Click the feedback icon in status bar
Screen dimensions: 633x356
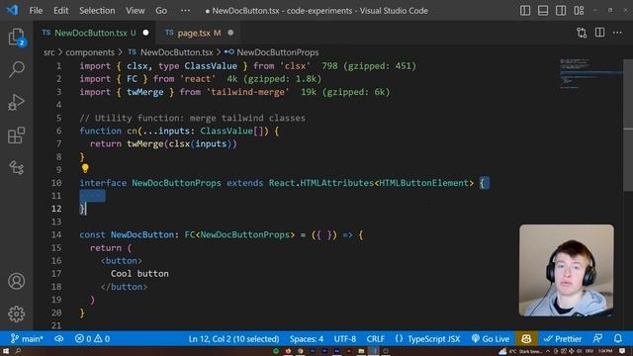[x=597, y=338]
